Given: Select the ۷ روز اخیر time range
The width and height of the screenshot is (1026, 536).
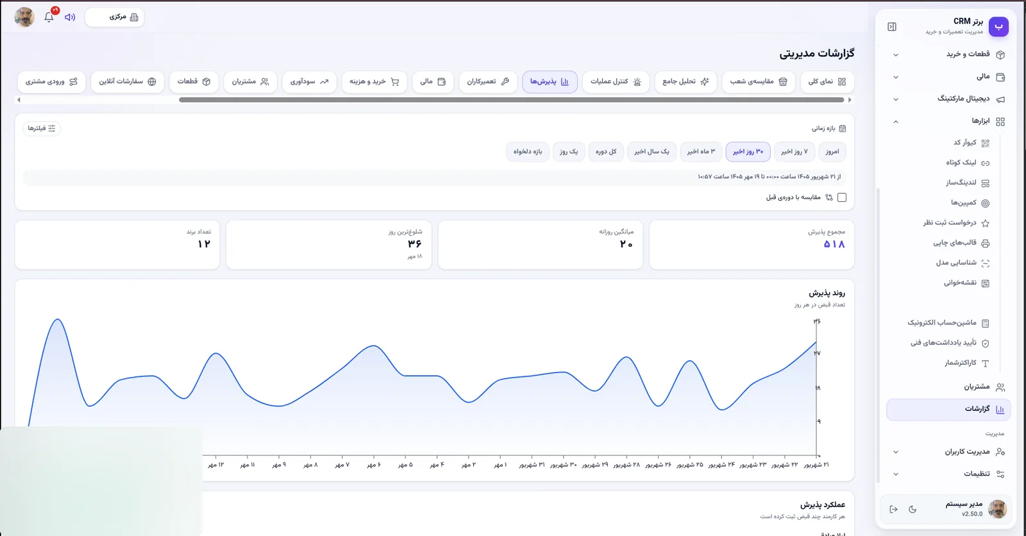Looking at the screenshot, I should click(795, 152).
